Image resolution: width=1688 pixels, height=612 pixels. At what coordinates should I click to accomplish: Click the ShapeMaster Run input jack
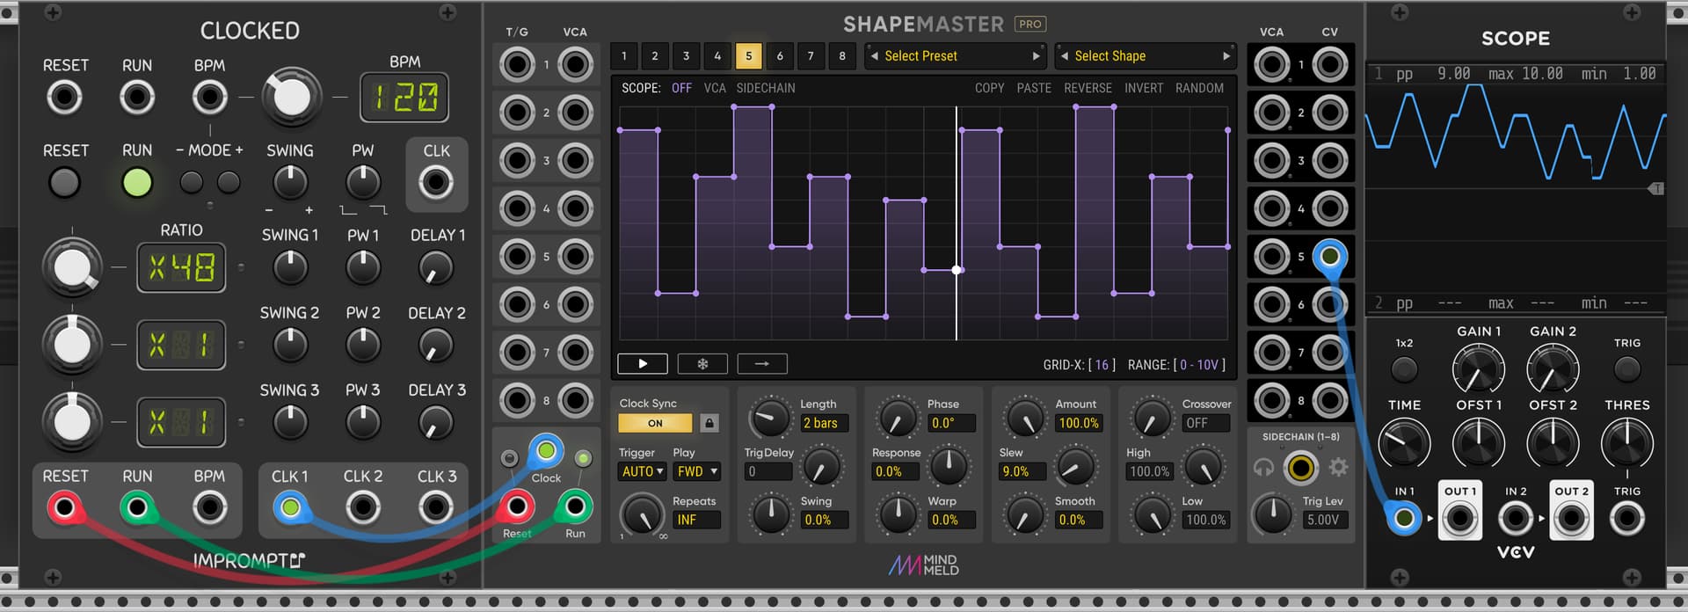coord(575,506)
